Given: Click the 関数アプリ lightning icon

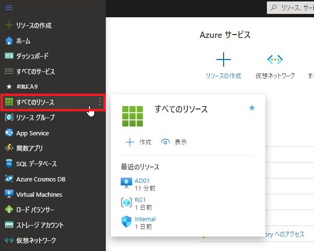Looking at the screenshot, I should click(x=9, y=148).
